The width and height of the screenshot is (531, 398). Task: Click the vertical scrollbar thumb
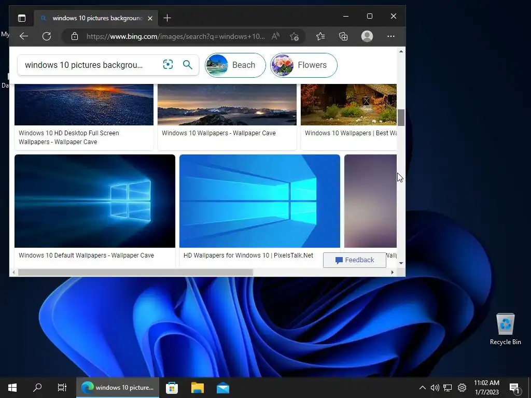[401, 118]
